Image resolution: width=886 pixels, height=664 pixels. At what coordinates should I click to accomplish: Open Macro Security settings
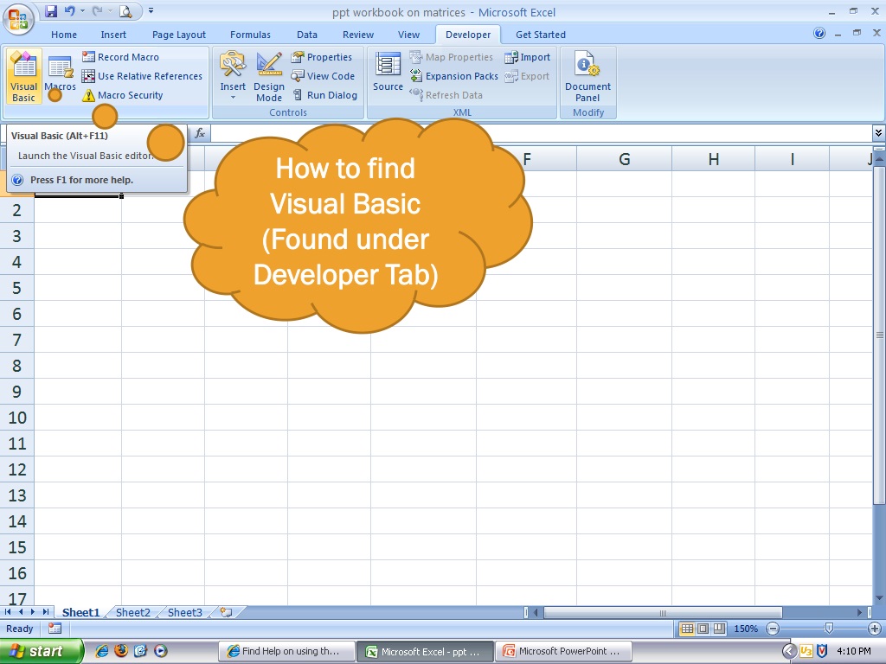(x=123, y=95)
